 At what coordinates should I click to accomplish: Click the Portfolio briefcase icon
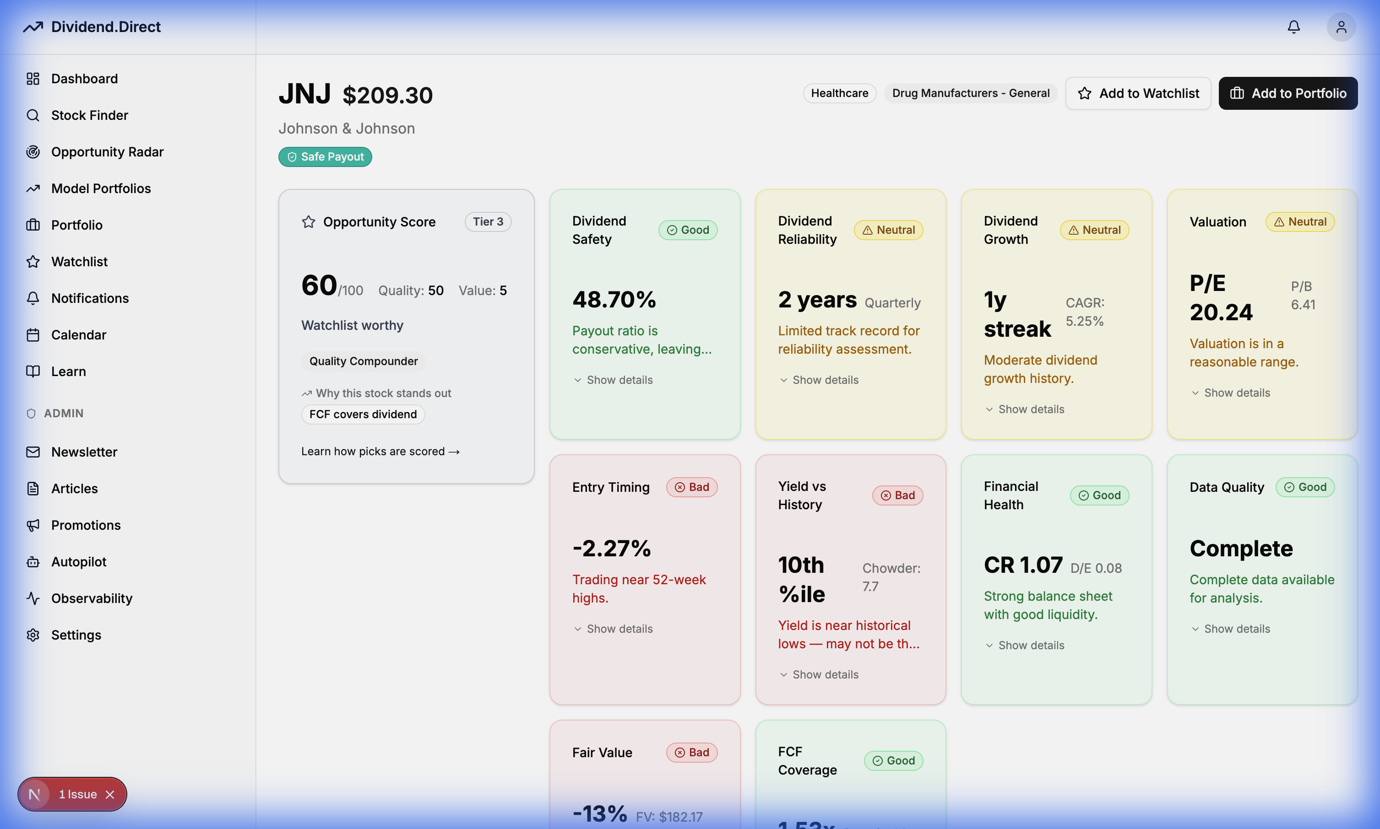tap(33, 225)
